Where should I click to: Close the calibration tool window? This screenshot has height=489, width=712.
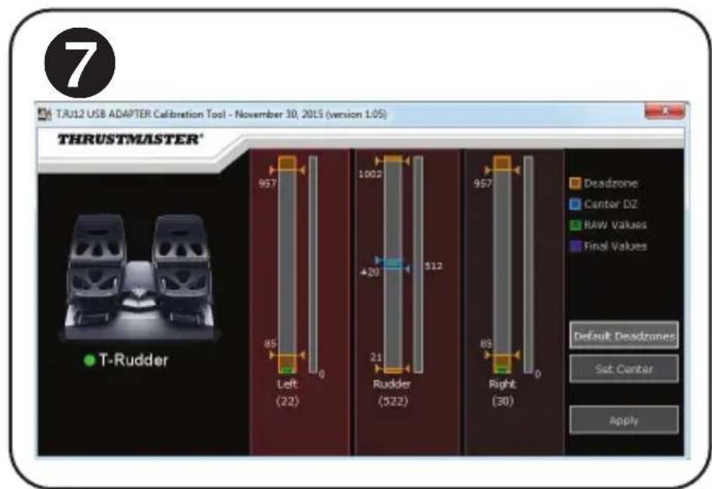665,110
